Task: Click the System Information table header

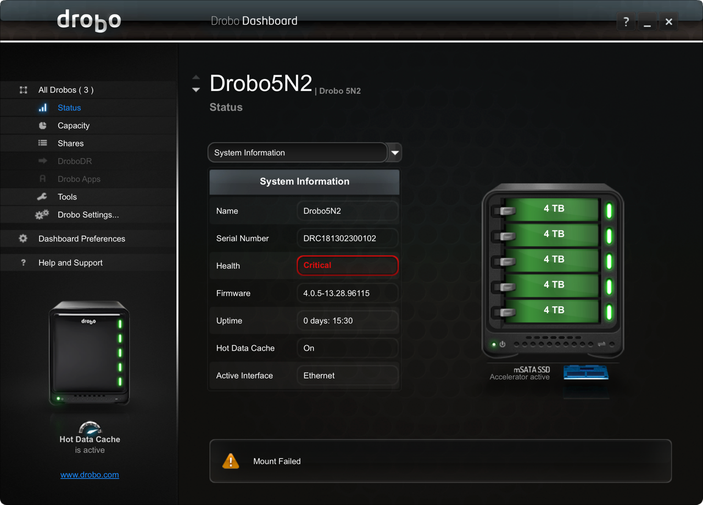Action: click(304, 182)
